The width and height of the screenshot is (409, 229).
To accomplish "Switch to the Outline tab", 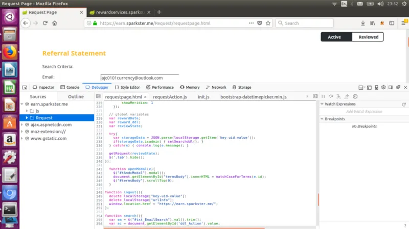I will (x=76, y=96).
